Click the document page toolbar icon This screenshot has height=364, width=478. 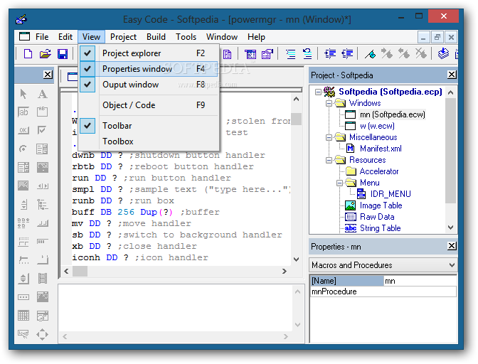coord(227,54)
